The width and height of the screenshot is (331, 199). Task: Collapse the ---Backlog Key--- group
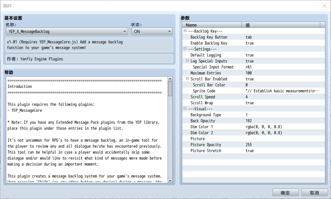[x=185, y=31]
